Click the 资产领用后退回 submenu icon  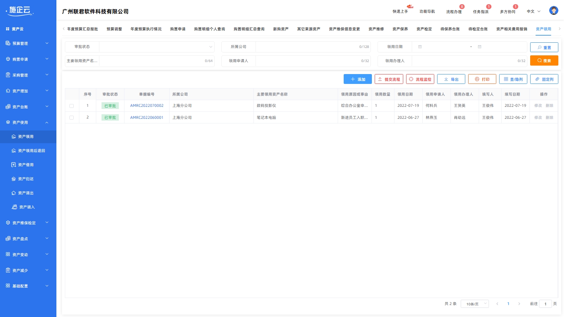tap(13, 151)
